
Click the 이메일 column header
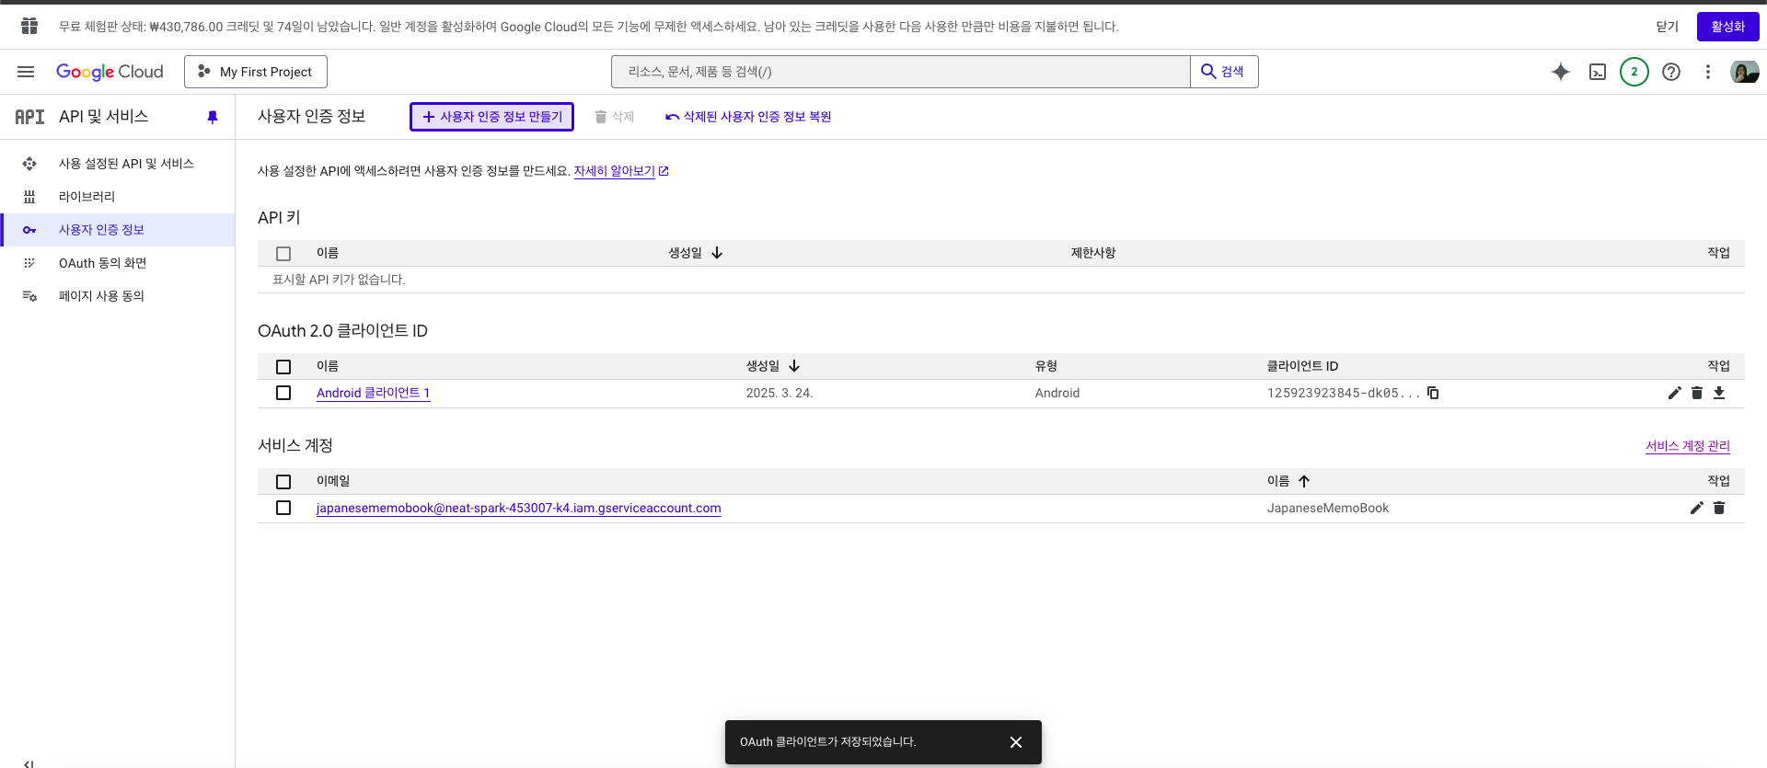333,481
